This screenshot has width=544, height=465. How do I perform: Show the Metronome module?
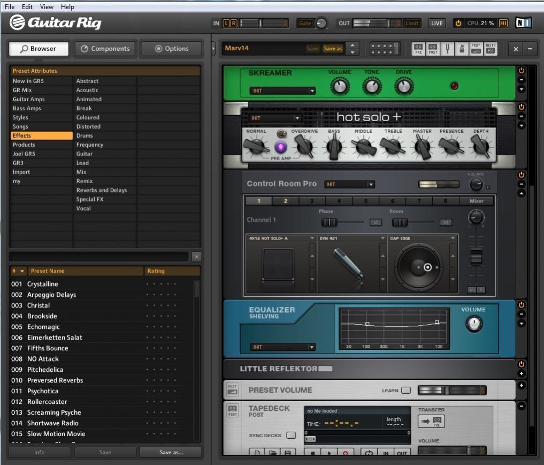462,49
